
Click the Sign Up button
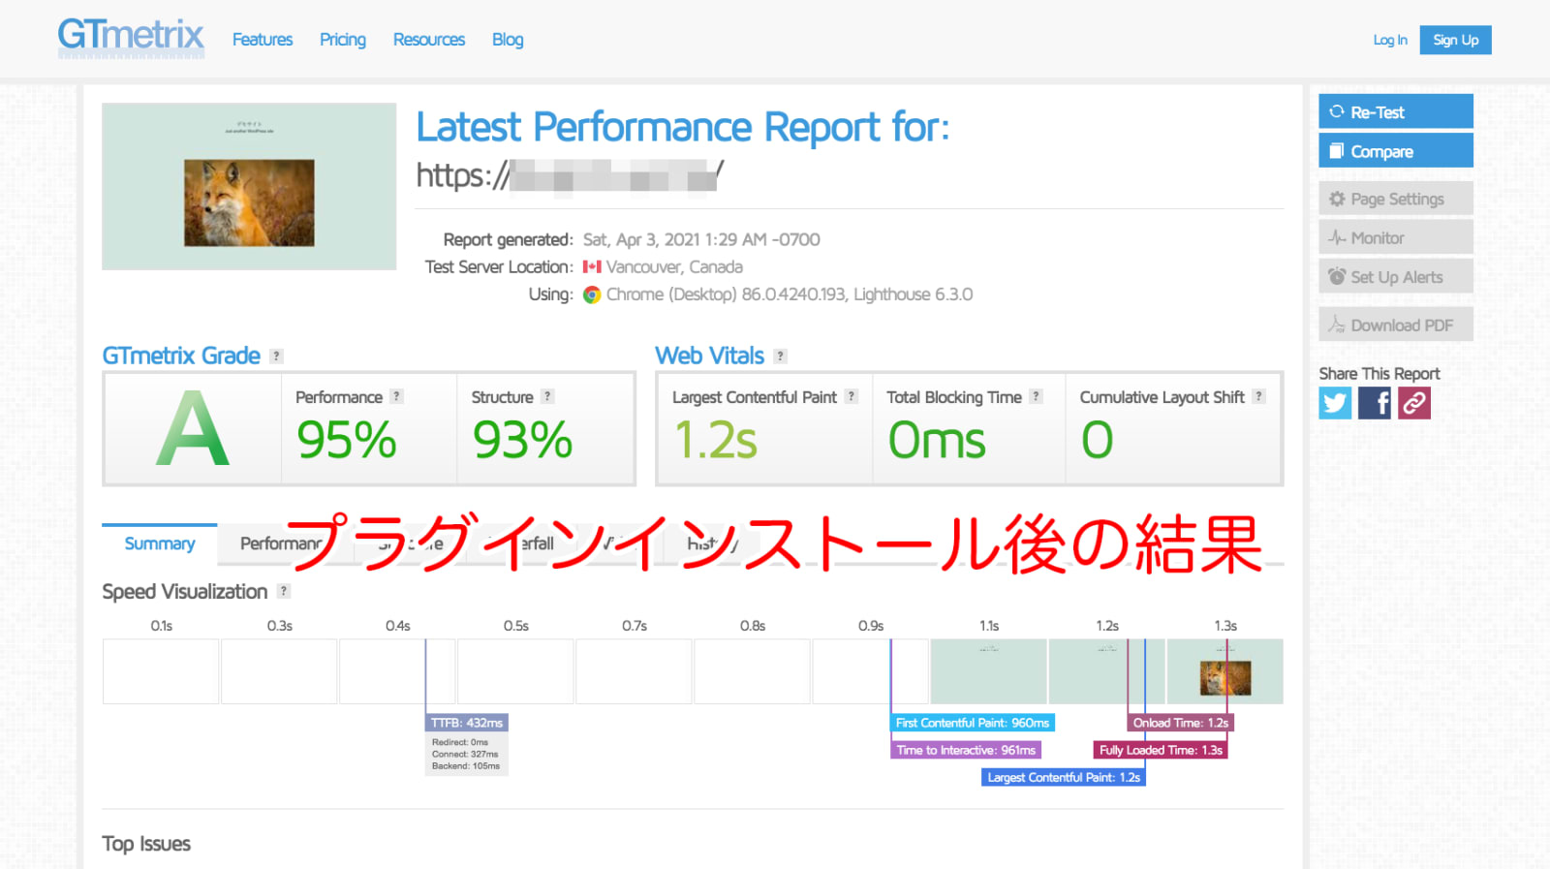1456,40
